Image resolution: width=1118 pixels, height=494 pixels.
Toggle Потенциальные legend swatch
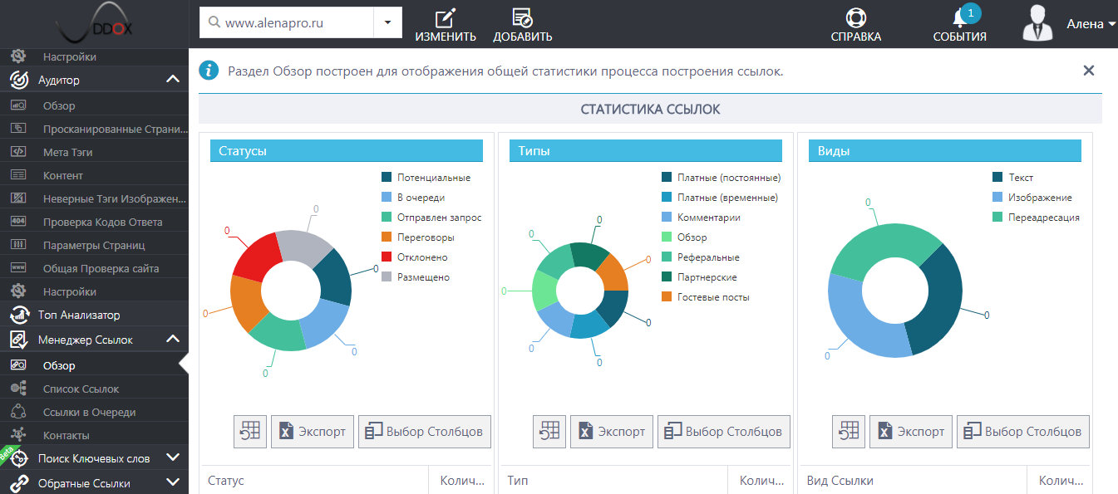click(387, 178)
